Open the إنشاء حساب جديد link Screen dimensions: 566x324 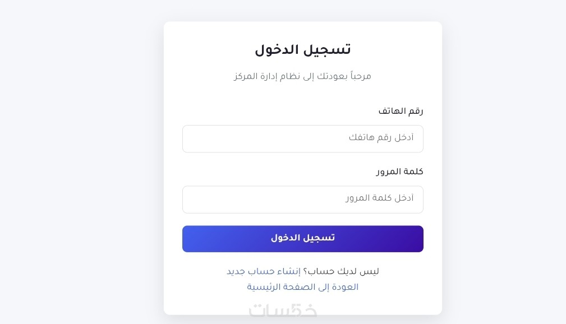(x=263, y=271)
